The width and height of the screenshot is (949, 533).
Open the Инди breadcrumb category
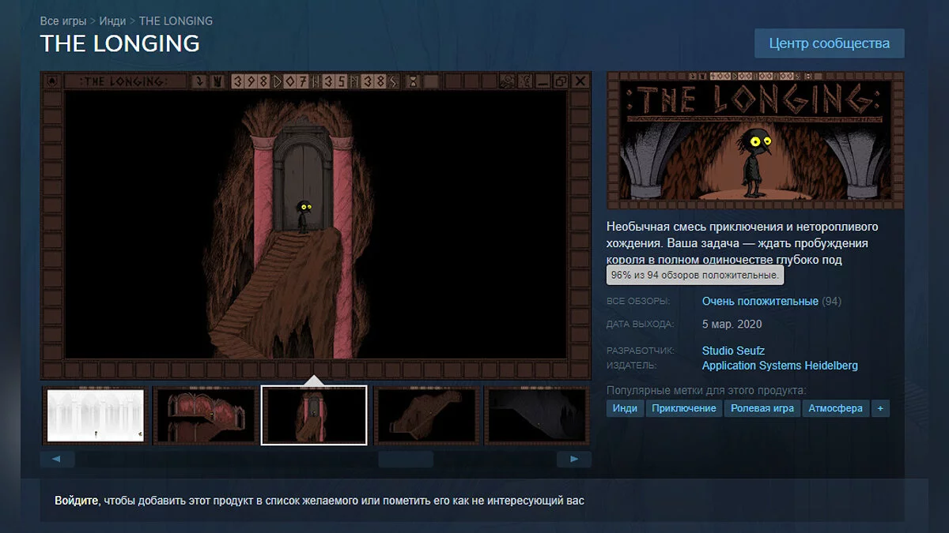pyautogui.click(x=112, y=21)
